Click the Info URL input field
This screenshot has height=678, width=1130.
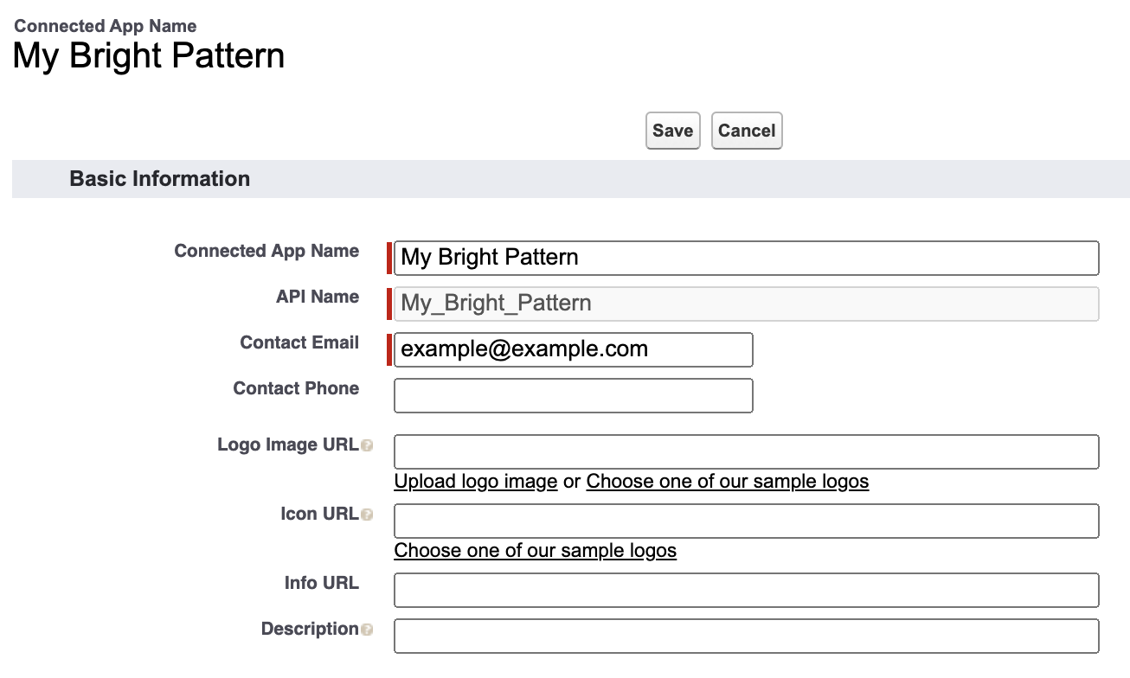pos(747,590)
